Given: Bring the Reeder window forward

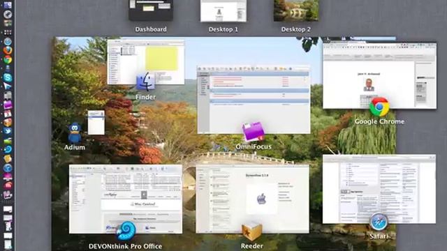Looking at the screenshot, I should coord(252,199).
